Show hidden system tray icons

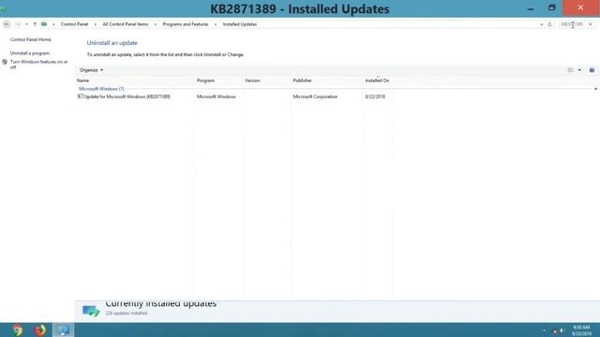click(x=544, y=330)
